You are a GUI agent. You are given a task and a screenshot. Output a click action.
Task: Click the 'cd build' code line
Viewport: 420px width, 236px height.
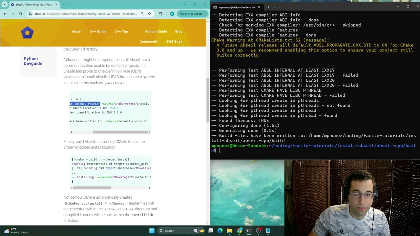coord(78,99)
